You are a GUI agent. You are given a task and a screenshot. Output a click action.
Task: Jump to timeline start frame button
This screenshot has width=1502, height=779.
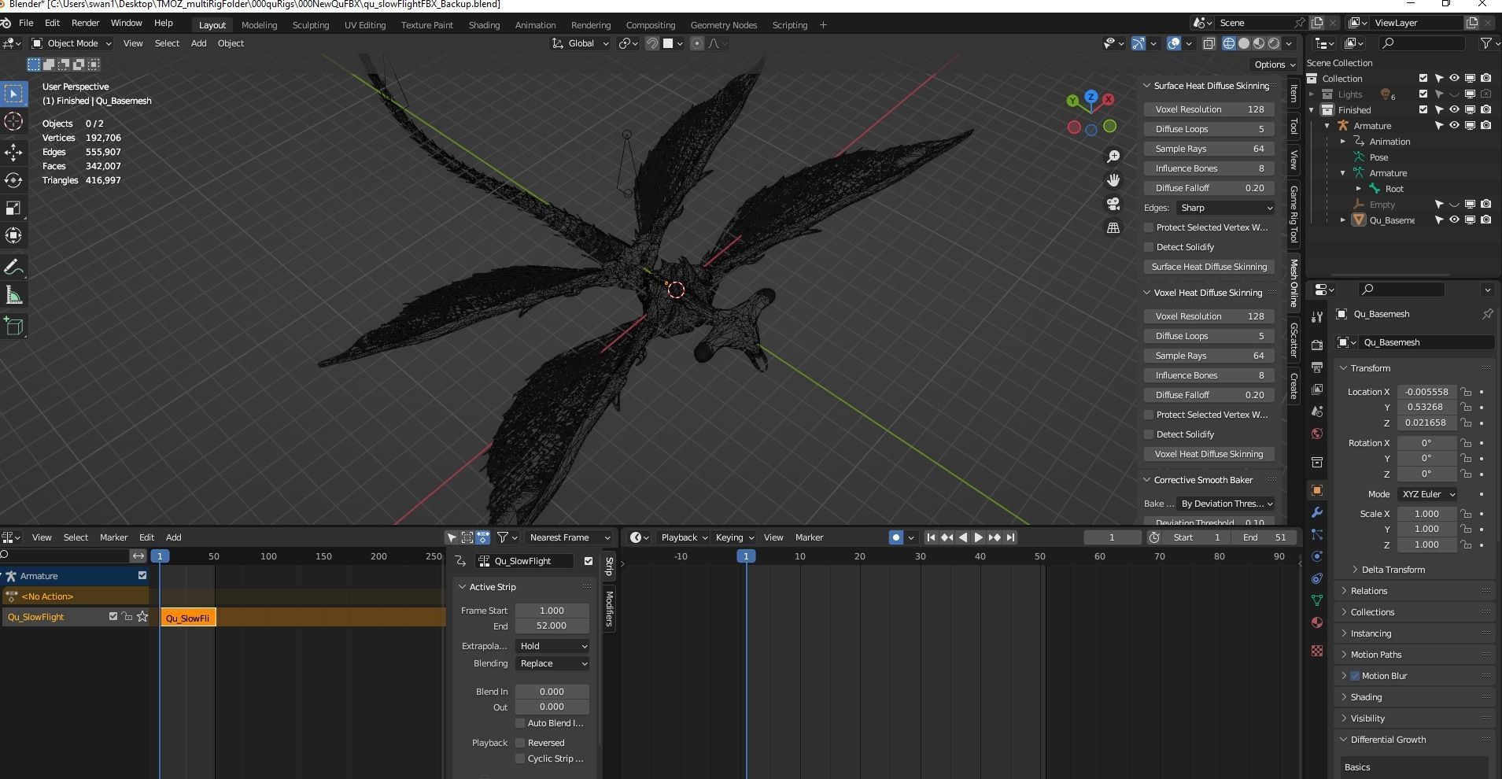(931, 537)
